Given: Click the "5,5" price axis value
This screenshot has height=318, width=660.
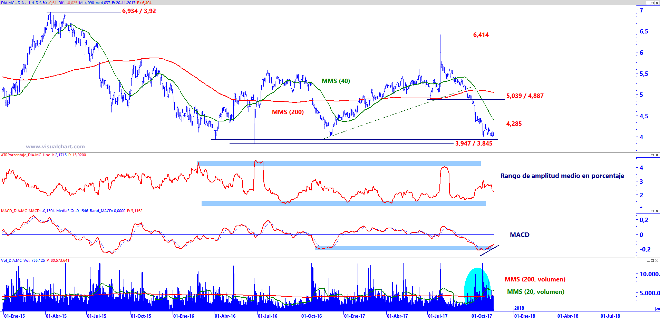Looking at the screenshot, I should tap(644, 74).
